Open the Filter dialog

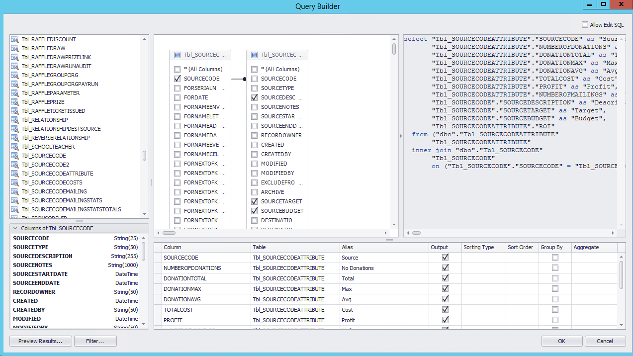pyautogui.click(x=95, y=341)
